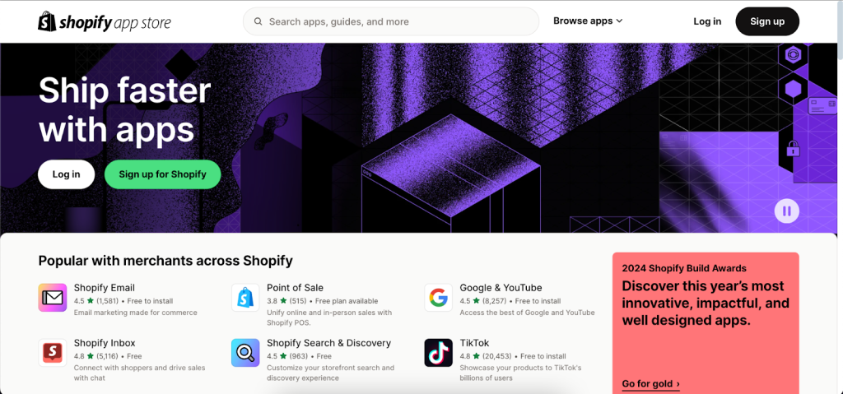Click Log in in the header
The width and height of the screenshot is (843, 394).
pos(707,21)
